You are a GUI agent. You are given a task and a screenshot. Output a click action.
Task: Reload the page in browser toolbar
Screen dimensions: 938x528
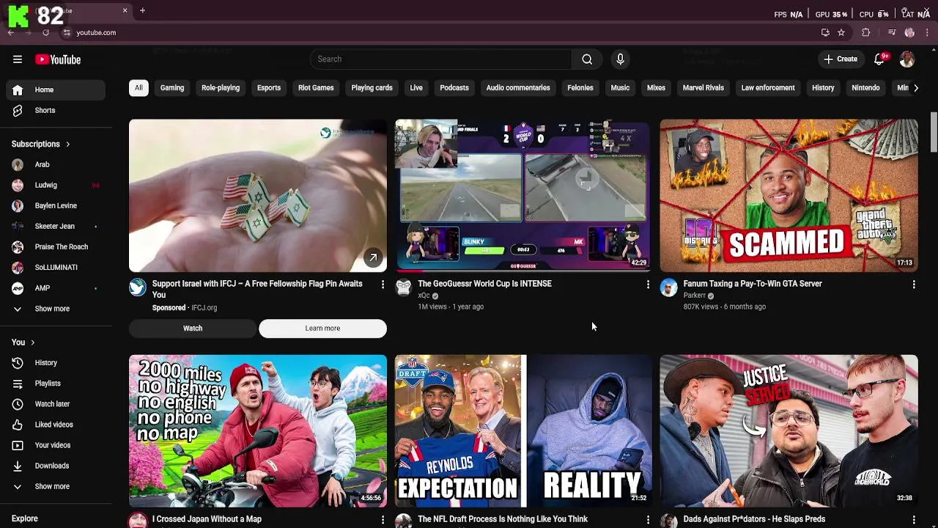coord(45,32)
